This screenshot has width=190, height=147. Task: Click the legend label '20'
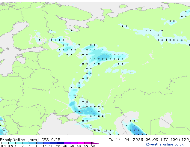pyautogui.click(x=51, y=146)
